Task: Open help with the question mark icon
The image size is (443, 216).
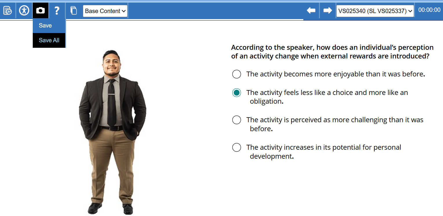Action: [x=57, y=11]
